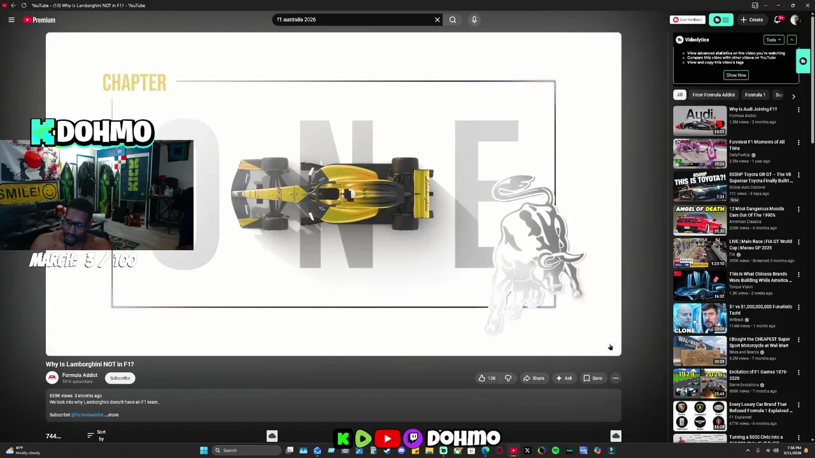Open 'FIA GT World Cup Macau' live video
The height and width of the screenshot is (458, 815).
point(700,252)
